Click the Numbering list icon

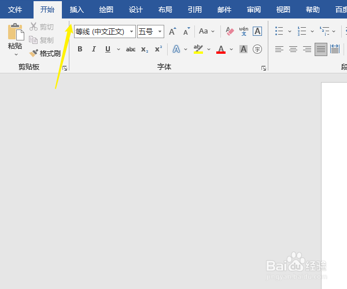[x=302, y=31]
